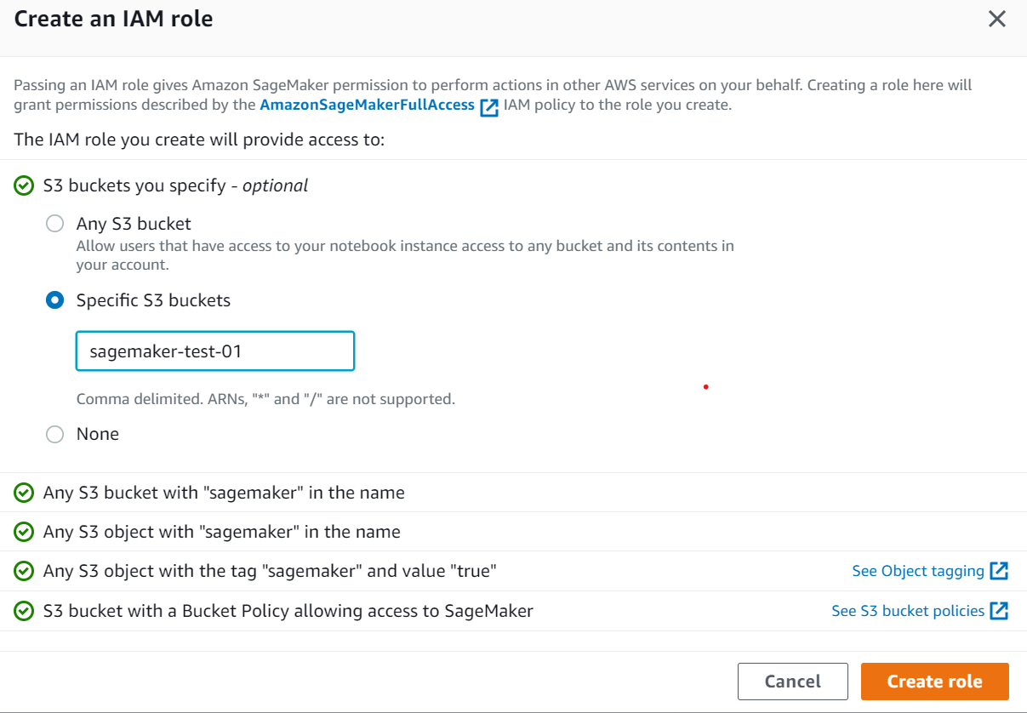Image resolution: width=1027 pixels, height=713 pixels.
Task: Click the check icon for any S3 object with sagemaker
Action: tap(23, 531)
